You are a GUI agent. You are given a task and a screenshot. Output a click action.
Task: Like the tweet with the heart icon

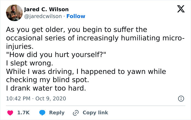[10, 113]
